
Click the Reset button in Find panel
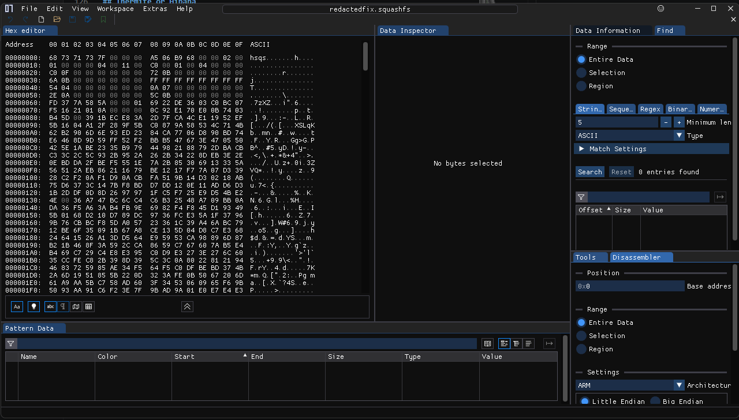pos(621,172)
